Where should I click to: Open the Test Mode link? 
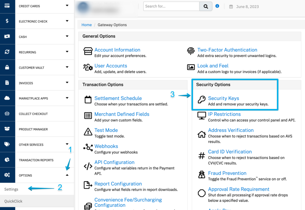[106, 130]
